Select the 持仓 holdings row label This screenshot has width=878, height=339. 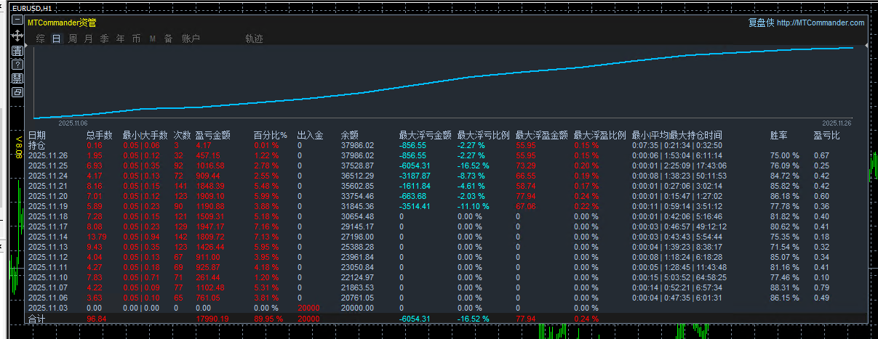[37, 145]
